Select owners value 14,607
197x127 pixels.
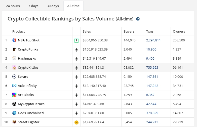(x=178, y=113)
